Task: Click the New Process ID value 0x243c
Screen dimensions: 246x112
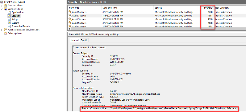Action: point(113,91)
